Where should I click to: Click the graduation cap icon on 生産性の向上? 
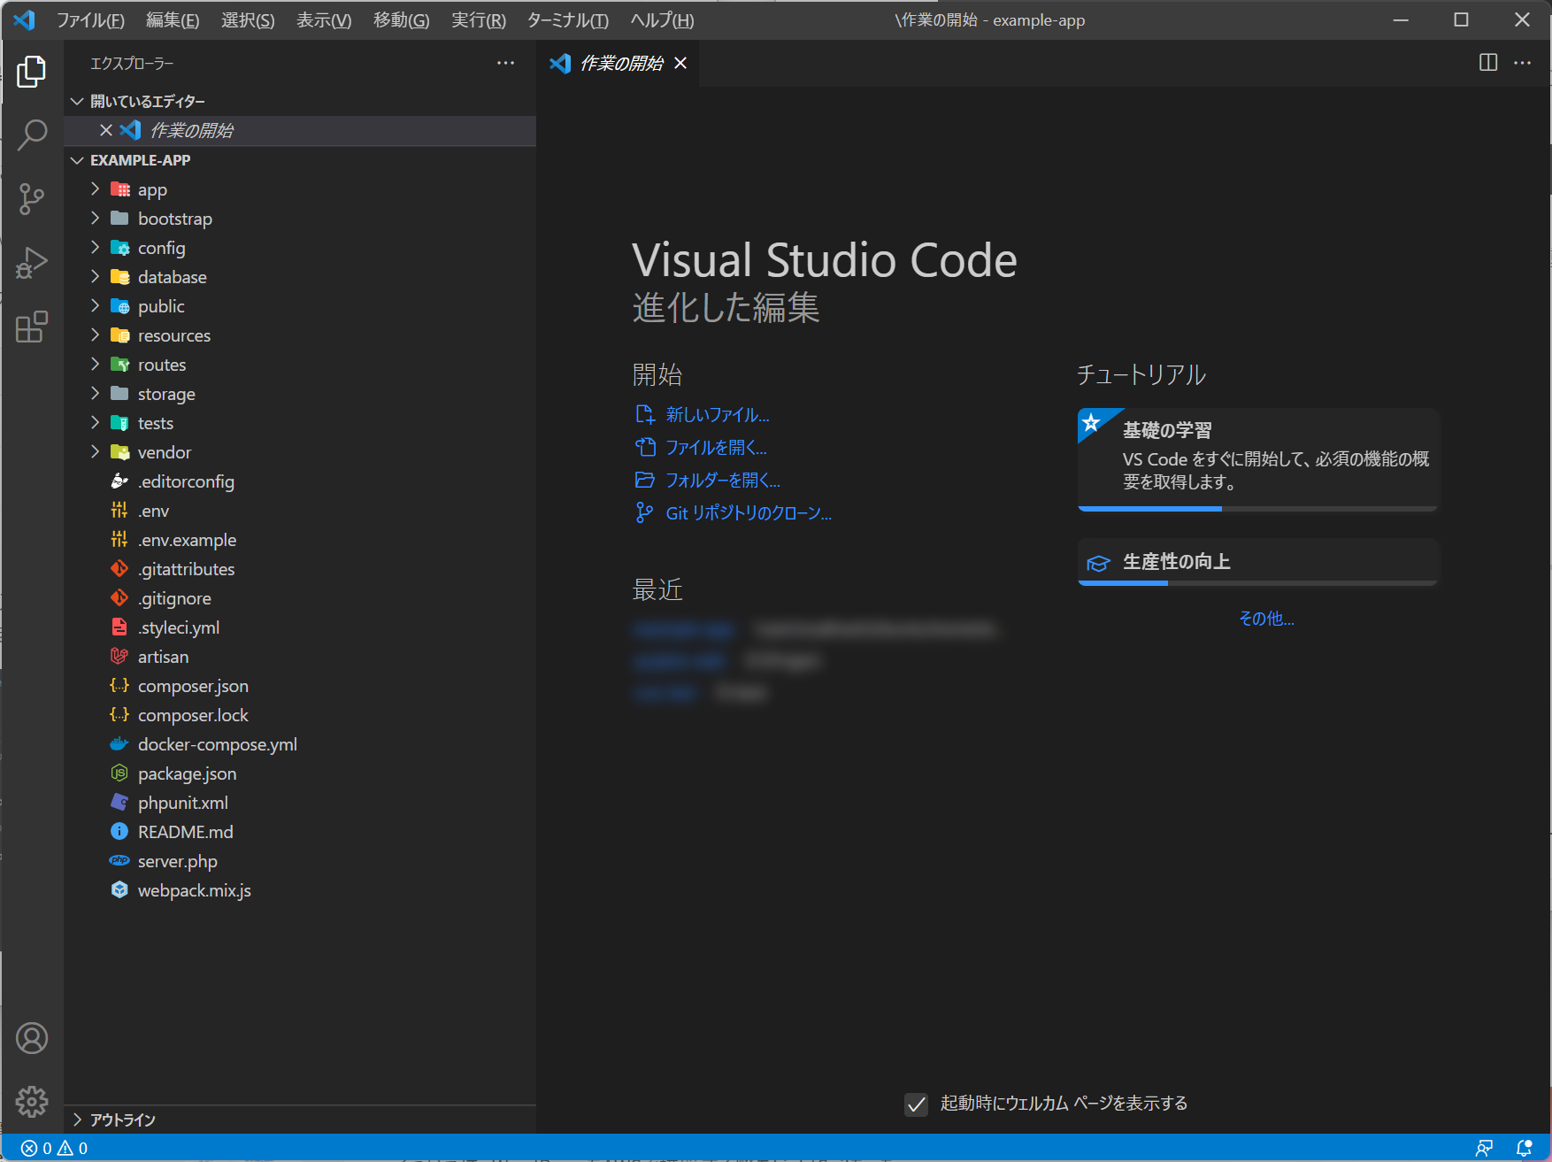click(x=1098, y=563)
